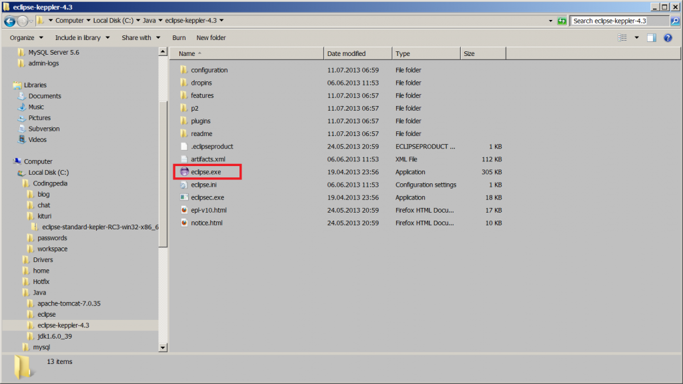The image size is (683, 384).
Task: Open the Share with dropdown
Action: [141, 38]
